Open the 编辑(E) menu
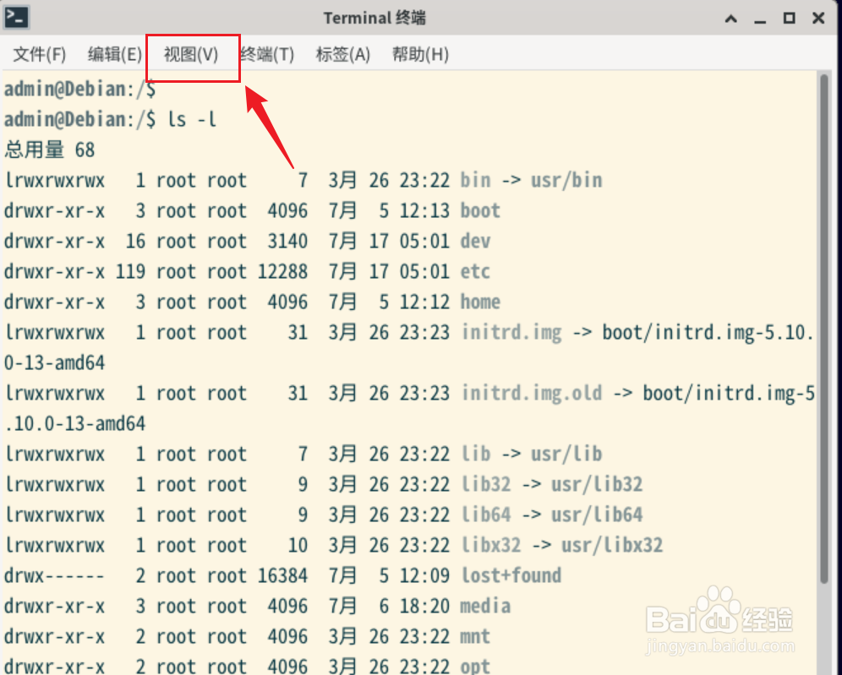The width and height of the screenshot is (842, 675). point(115,53)
